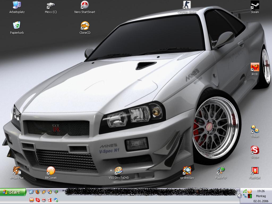
Task: Click the Skype desktop shortcut
Action: point(255,150)
